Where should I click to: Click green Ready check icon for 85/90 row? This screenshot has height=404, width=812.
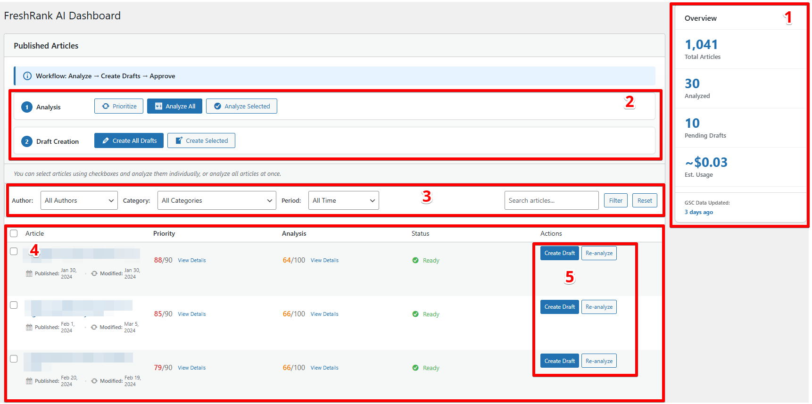coord(415,314)
